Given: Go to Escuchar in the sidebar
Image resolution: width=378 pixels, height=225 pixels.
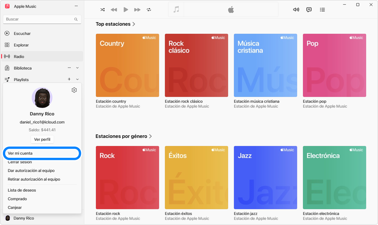Looking at the screenshot, I should (x=42, y=33).
